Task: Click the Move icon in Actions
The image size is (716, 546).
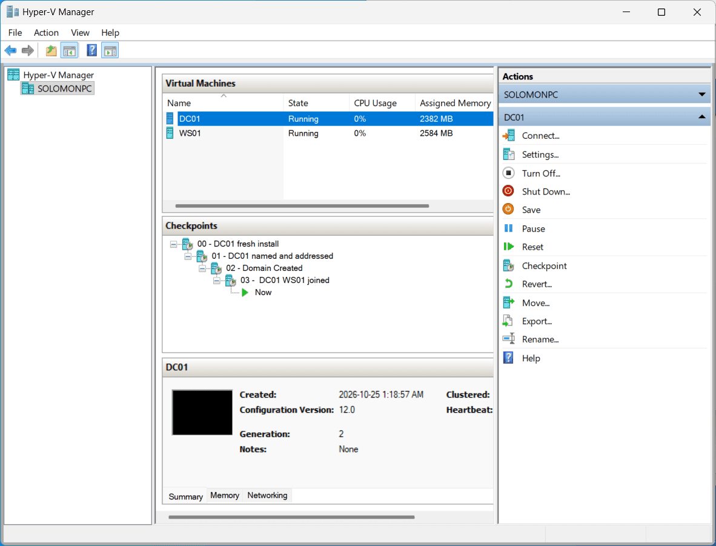Action: (x=508, y=302)
